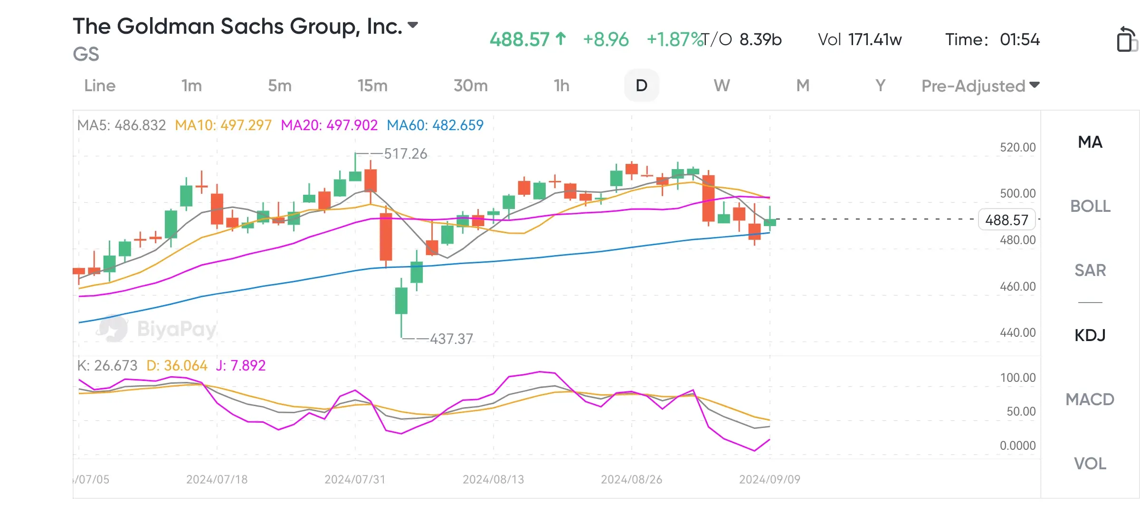This screenshot has height=513, width=1140.
Task: Click the K: 26.673 indicator value
Action: coord(107,365)
